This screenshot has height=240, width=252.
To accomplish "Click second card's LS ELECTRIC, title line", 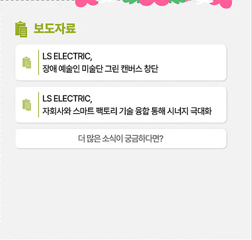I will pyautogui.click(x=67, y=99).
